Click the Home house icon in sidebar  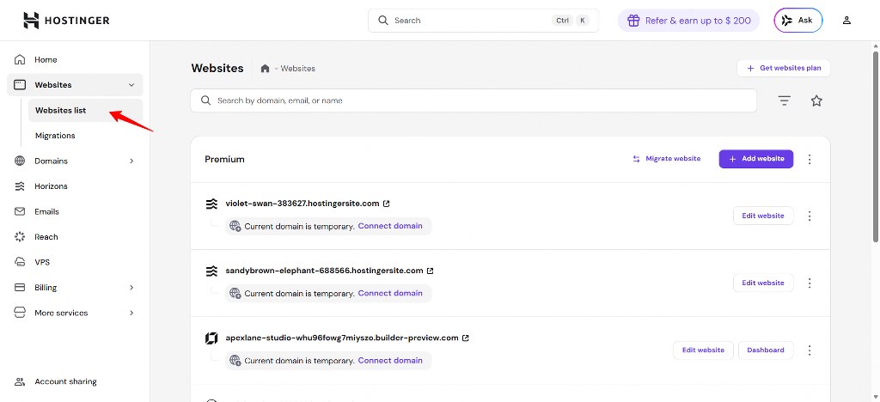20,59
